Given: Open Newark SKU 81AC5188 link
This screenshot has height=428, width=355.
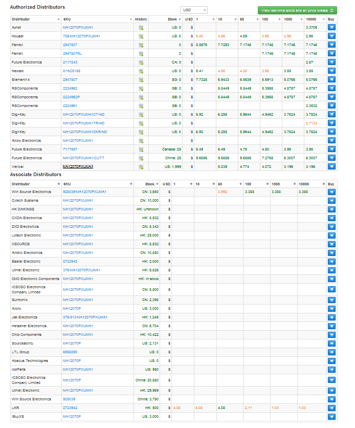Looking at the screenshot, I should pos(72,71).
